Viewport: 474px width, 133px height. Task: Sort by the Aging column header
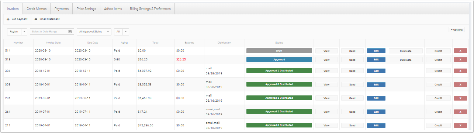tap(124, 43)
